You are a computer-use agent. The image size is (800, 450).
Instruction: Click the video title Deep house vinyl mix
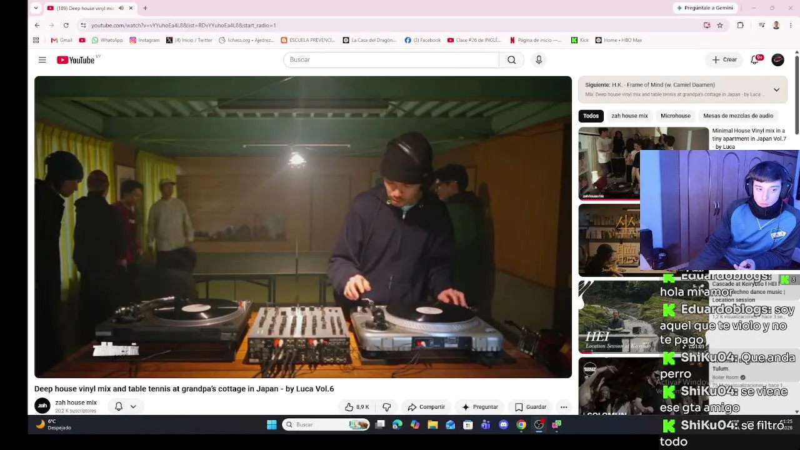tap(184, 389)
